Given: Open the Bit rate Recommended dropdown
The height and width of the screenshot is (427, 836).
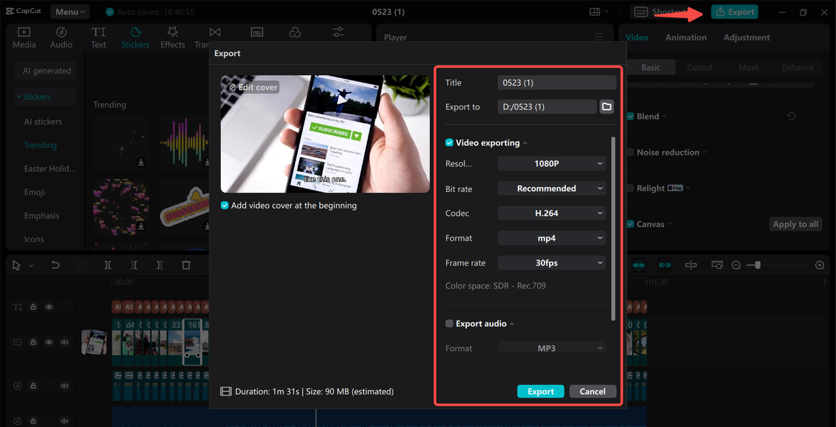Looking at the screenshot, I should pos(552,188).
